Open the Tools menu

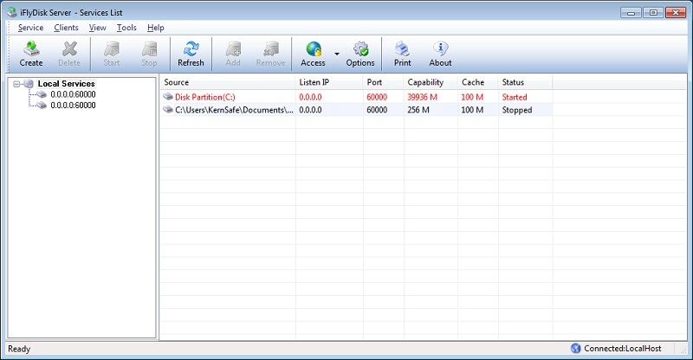(x=126, y=28)
